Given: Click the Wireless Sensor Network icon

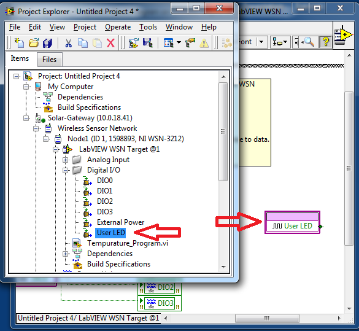Looking at the screenshot, I should pyautogui.click(x=48, y=128).
